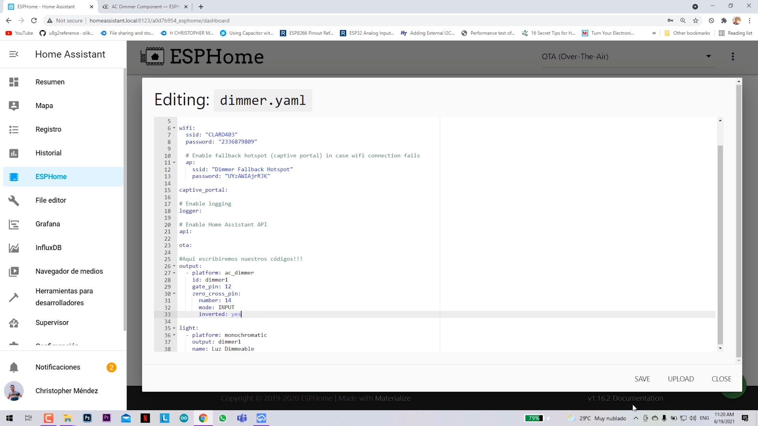Fold the monochromatic platform block line 36
The width and height of the screenshot is (758, 426).
(x=174, y=335)
